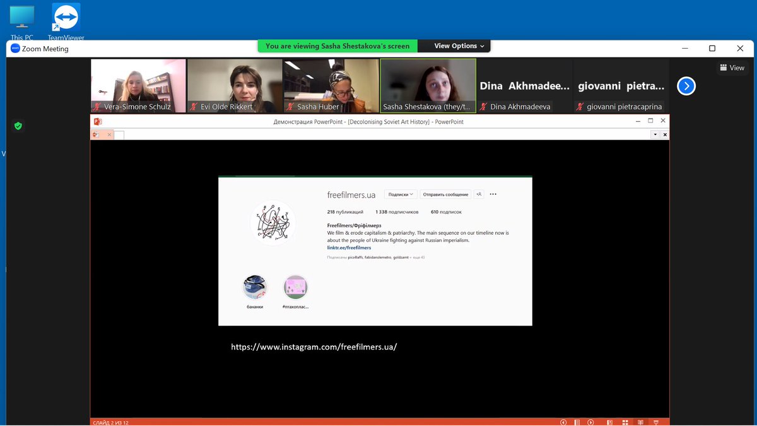Open the Zoom View menu
The width and height of the screenshot is (757, 426).
point(731,67)
